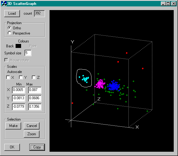Viewport: 178px width, 156px height.
Task: Click the Load button
Action: click(12, 13)
